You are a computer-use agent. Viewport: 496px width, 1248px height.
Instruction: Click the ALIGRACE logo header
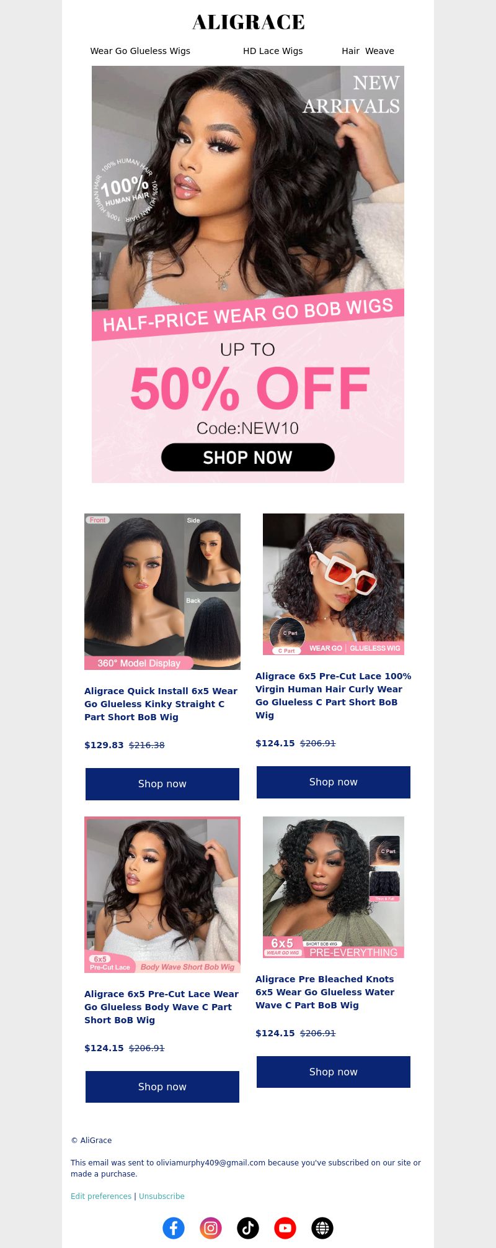click(248, 22)
